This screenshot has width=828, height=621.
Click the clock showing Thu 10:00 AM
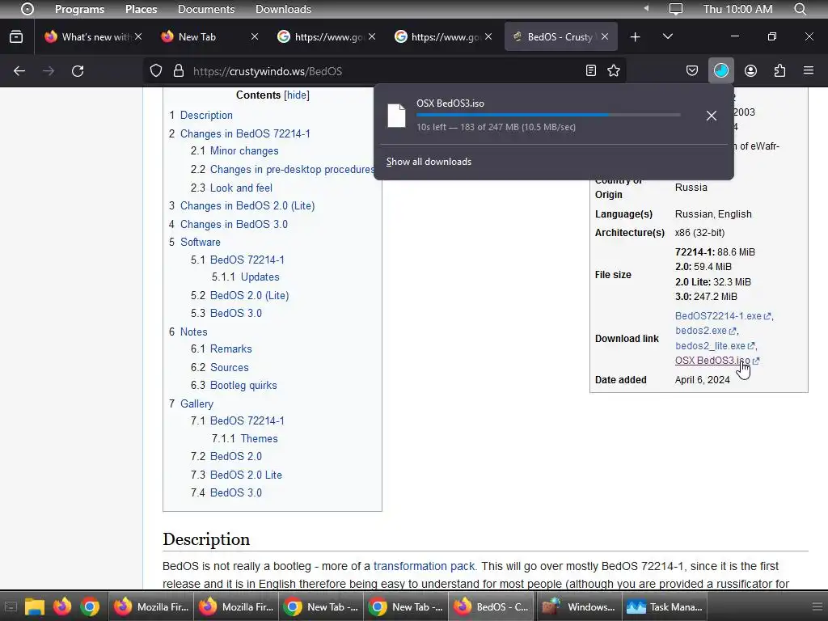coord(737,9)
